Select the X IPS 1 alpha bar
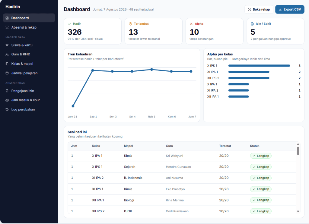309x224 pixels. coord(259,66)
